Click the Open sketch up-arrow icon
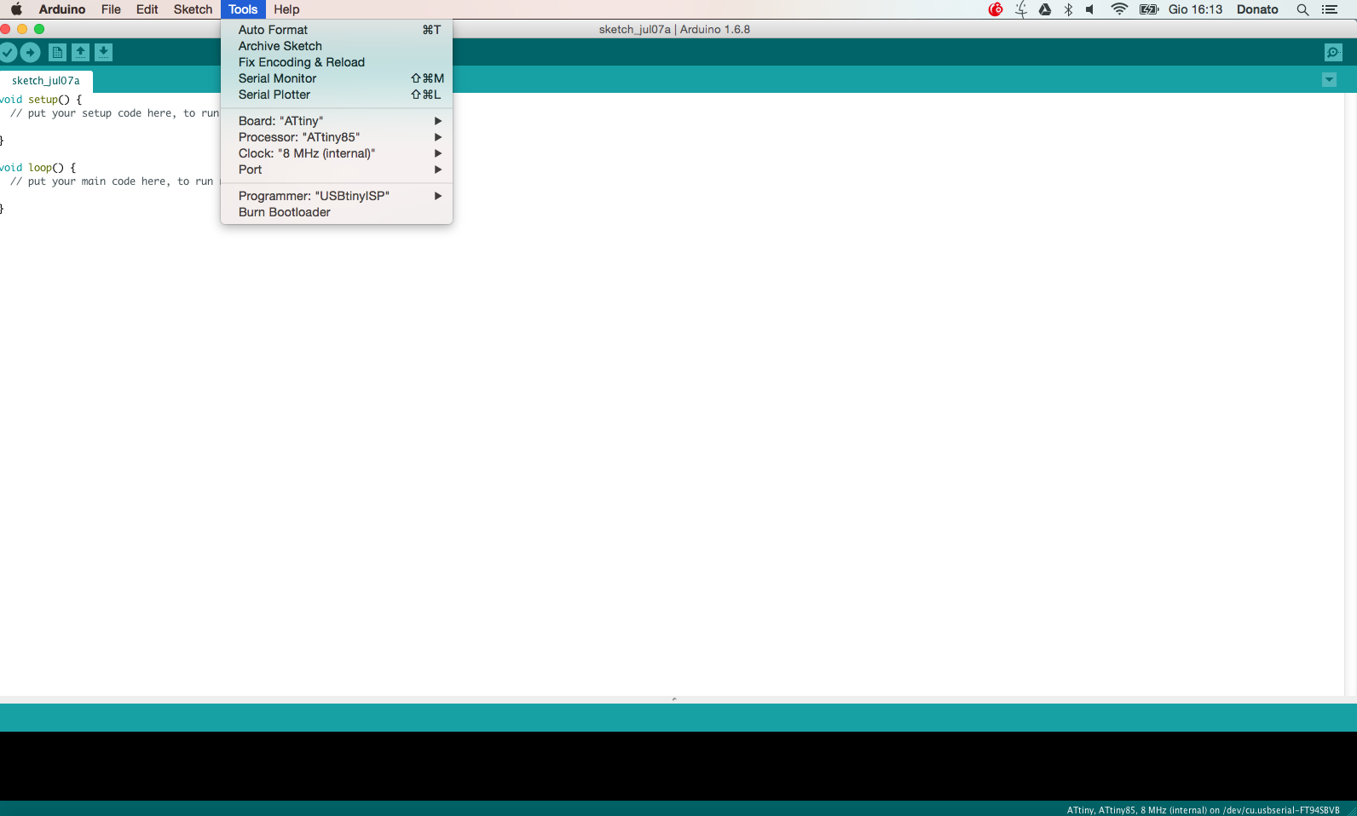The height and width of the screenshot is (816, 1357). coord(80,52)
